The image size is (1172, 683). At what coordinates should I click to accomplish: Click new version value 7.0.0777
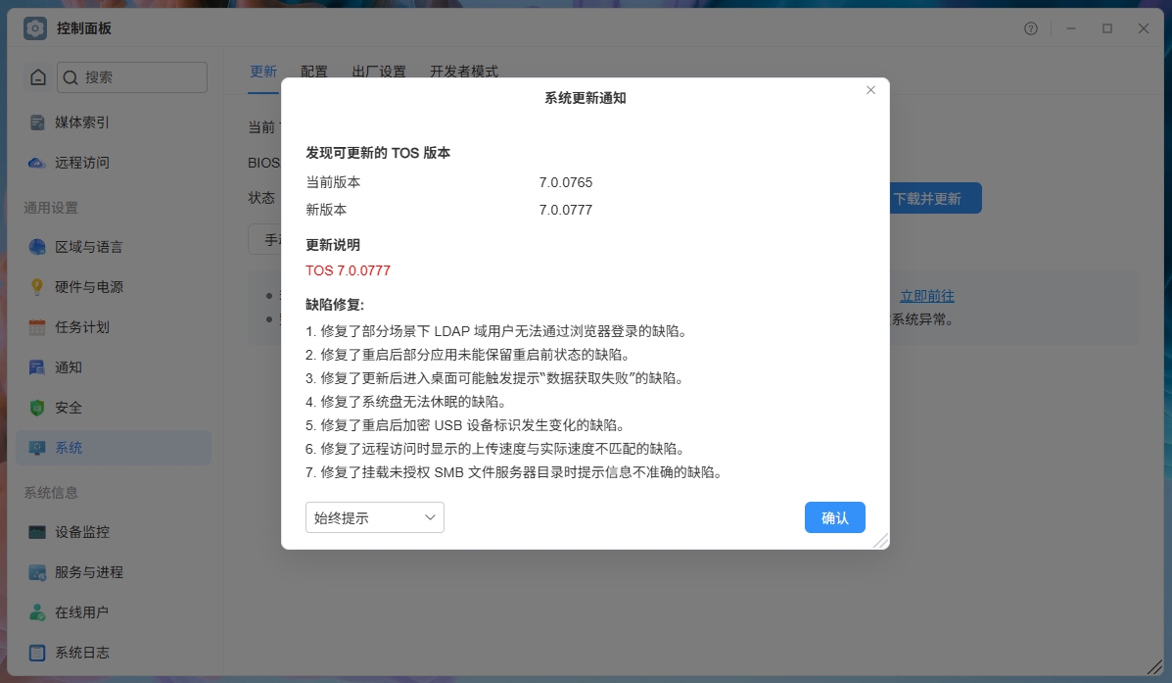point(566,211)
